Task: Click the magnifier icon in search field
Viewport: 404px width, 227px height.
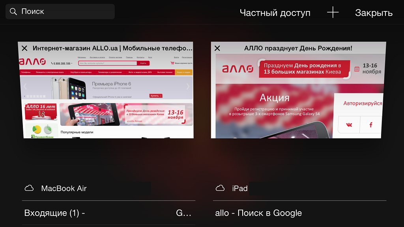Action: tap(13, 11)
